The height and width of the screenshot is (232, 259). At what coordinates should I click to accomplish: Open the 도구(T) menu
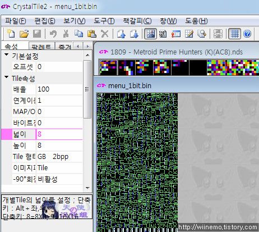(x=104, y=21)
